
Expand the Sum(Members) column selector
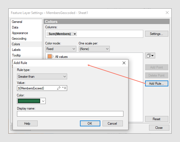pyautogui.click(x=62, y=34)
